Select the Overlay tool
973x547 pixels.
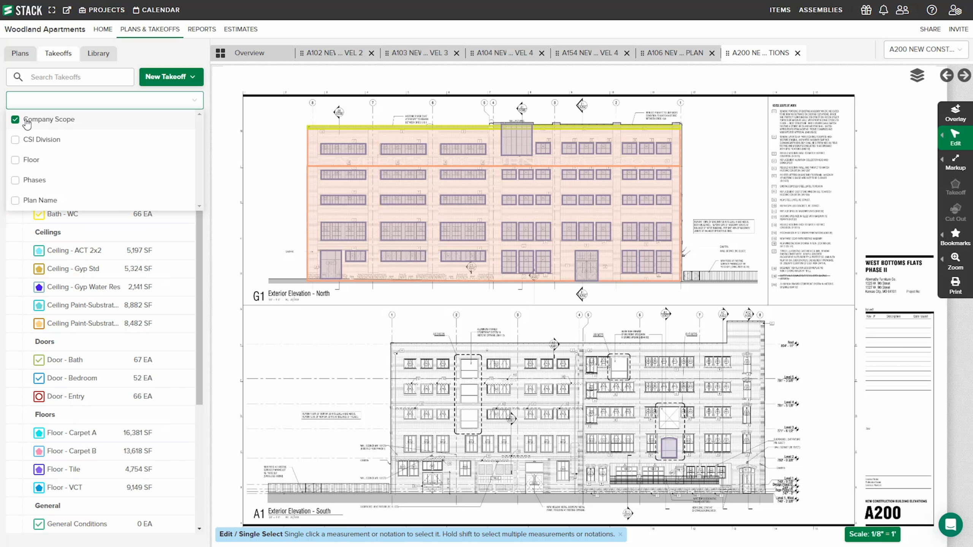(x=955, y=113)
